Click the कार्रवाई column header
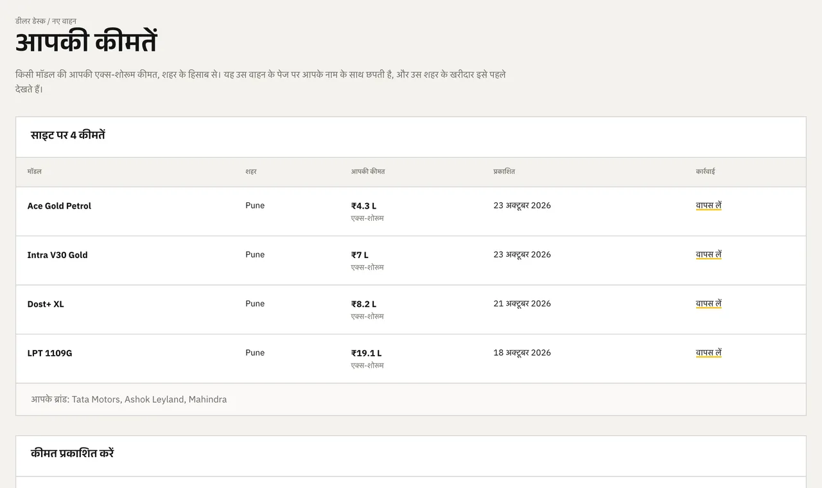The image size is (822, 488). (705, 171)
